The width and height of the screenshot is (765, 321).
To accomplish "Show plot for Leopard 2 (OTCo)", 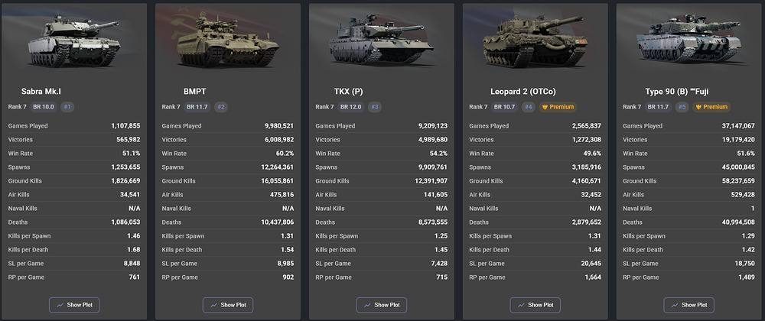I will [535, 305].
